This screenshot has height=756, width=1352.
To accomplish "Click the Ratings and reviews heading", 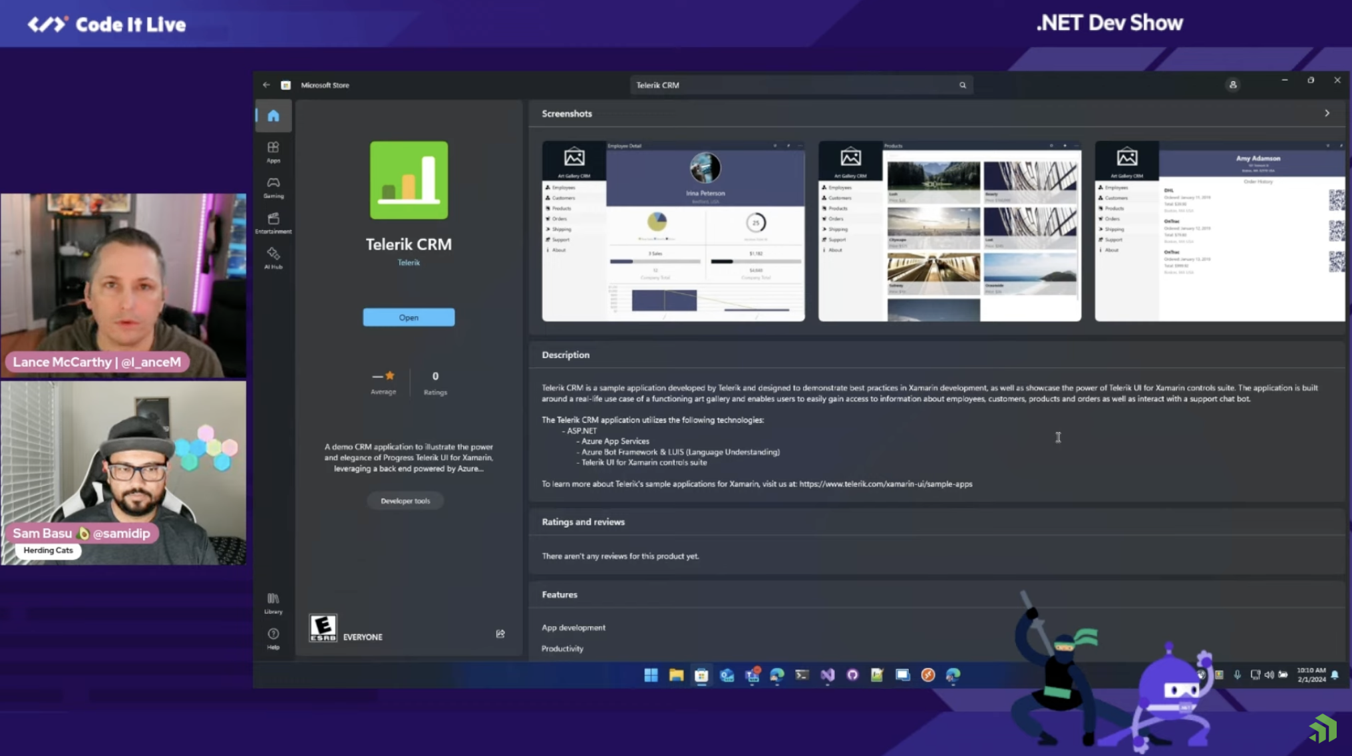I will point(583,522).
